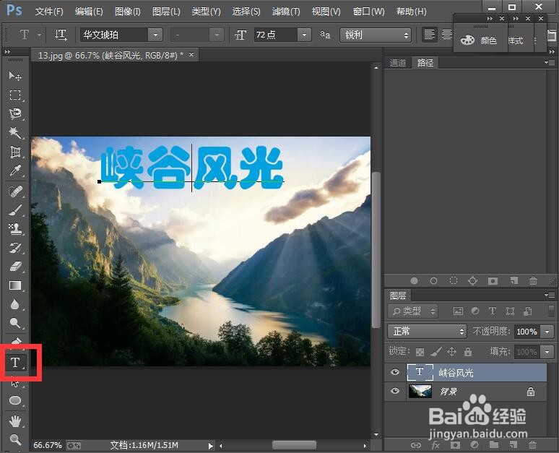Select the Zoom tool
Viewport: 559px width, 453px height.
click(x=15, y=439)
